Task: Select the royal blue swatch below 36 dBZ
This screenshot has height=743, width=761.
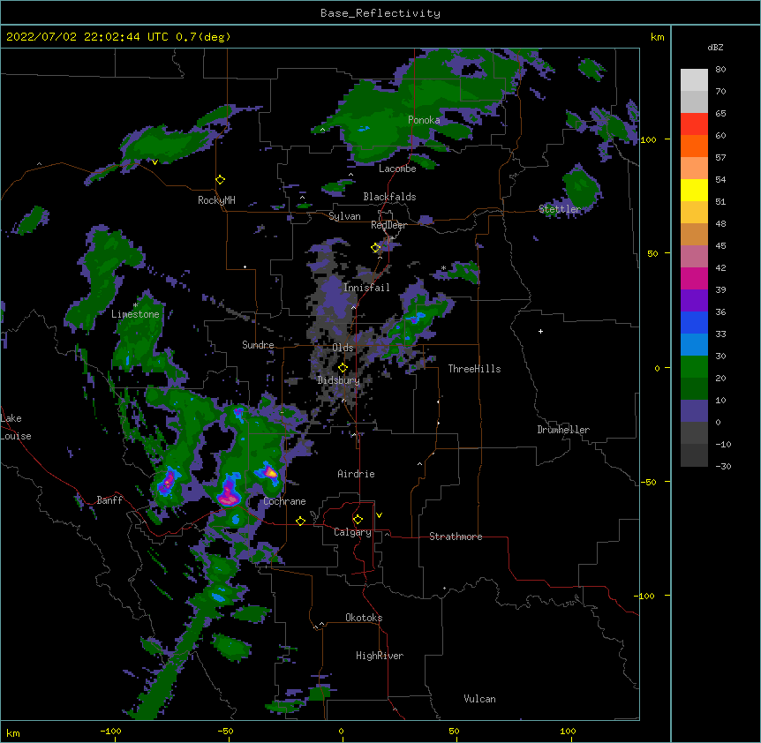Action: 694,322
